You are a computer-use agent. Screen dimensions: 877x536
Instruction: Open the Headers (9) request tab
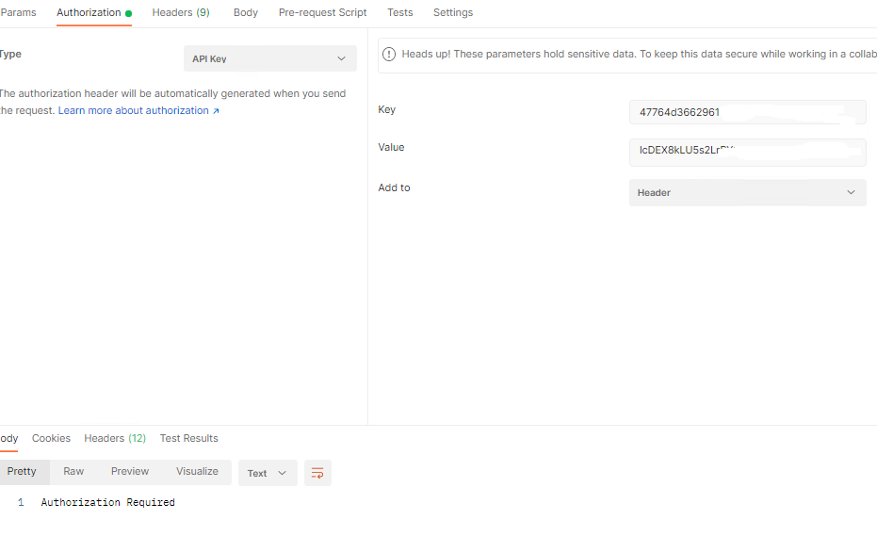(181, 12)
